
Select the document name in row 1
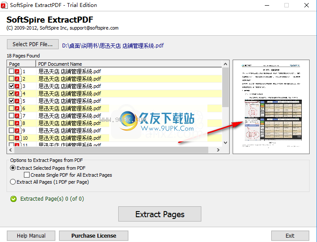[70, 71]
